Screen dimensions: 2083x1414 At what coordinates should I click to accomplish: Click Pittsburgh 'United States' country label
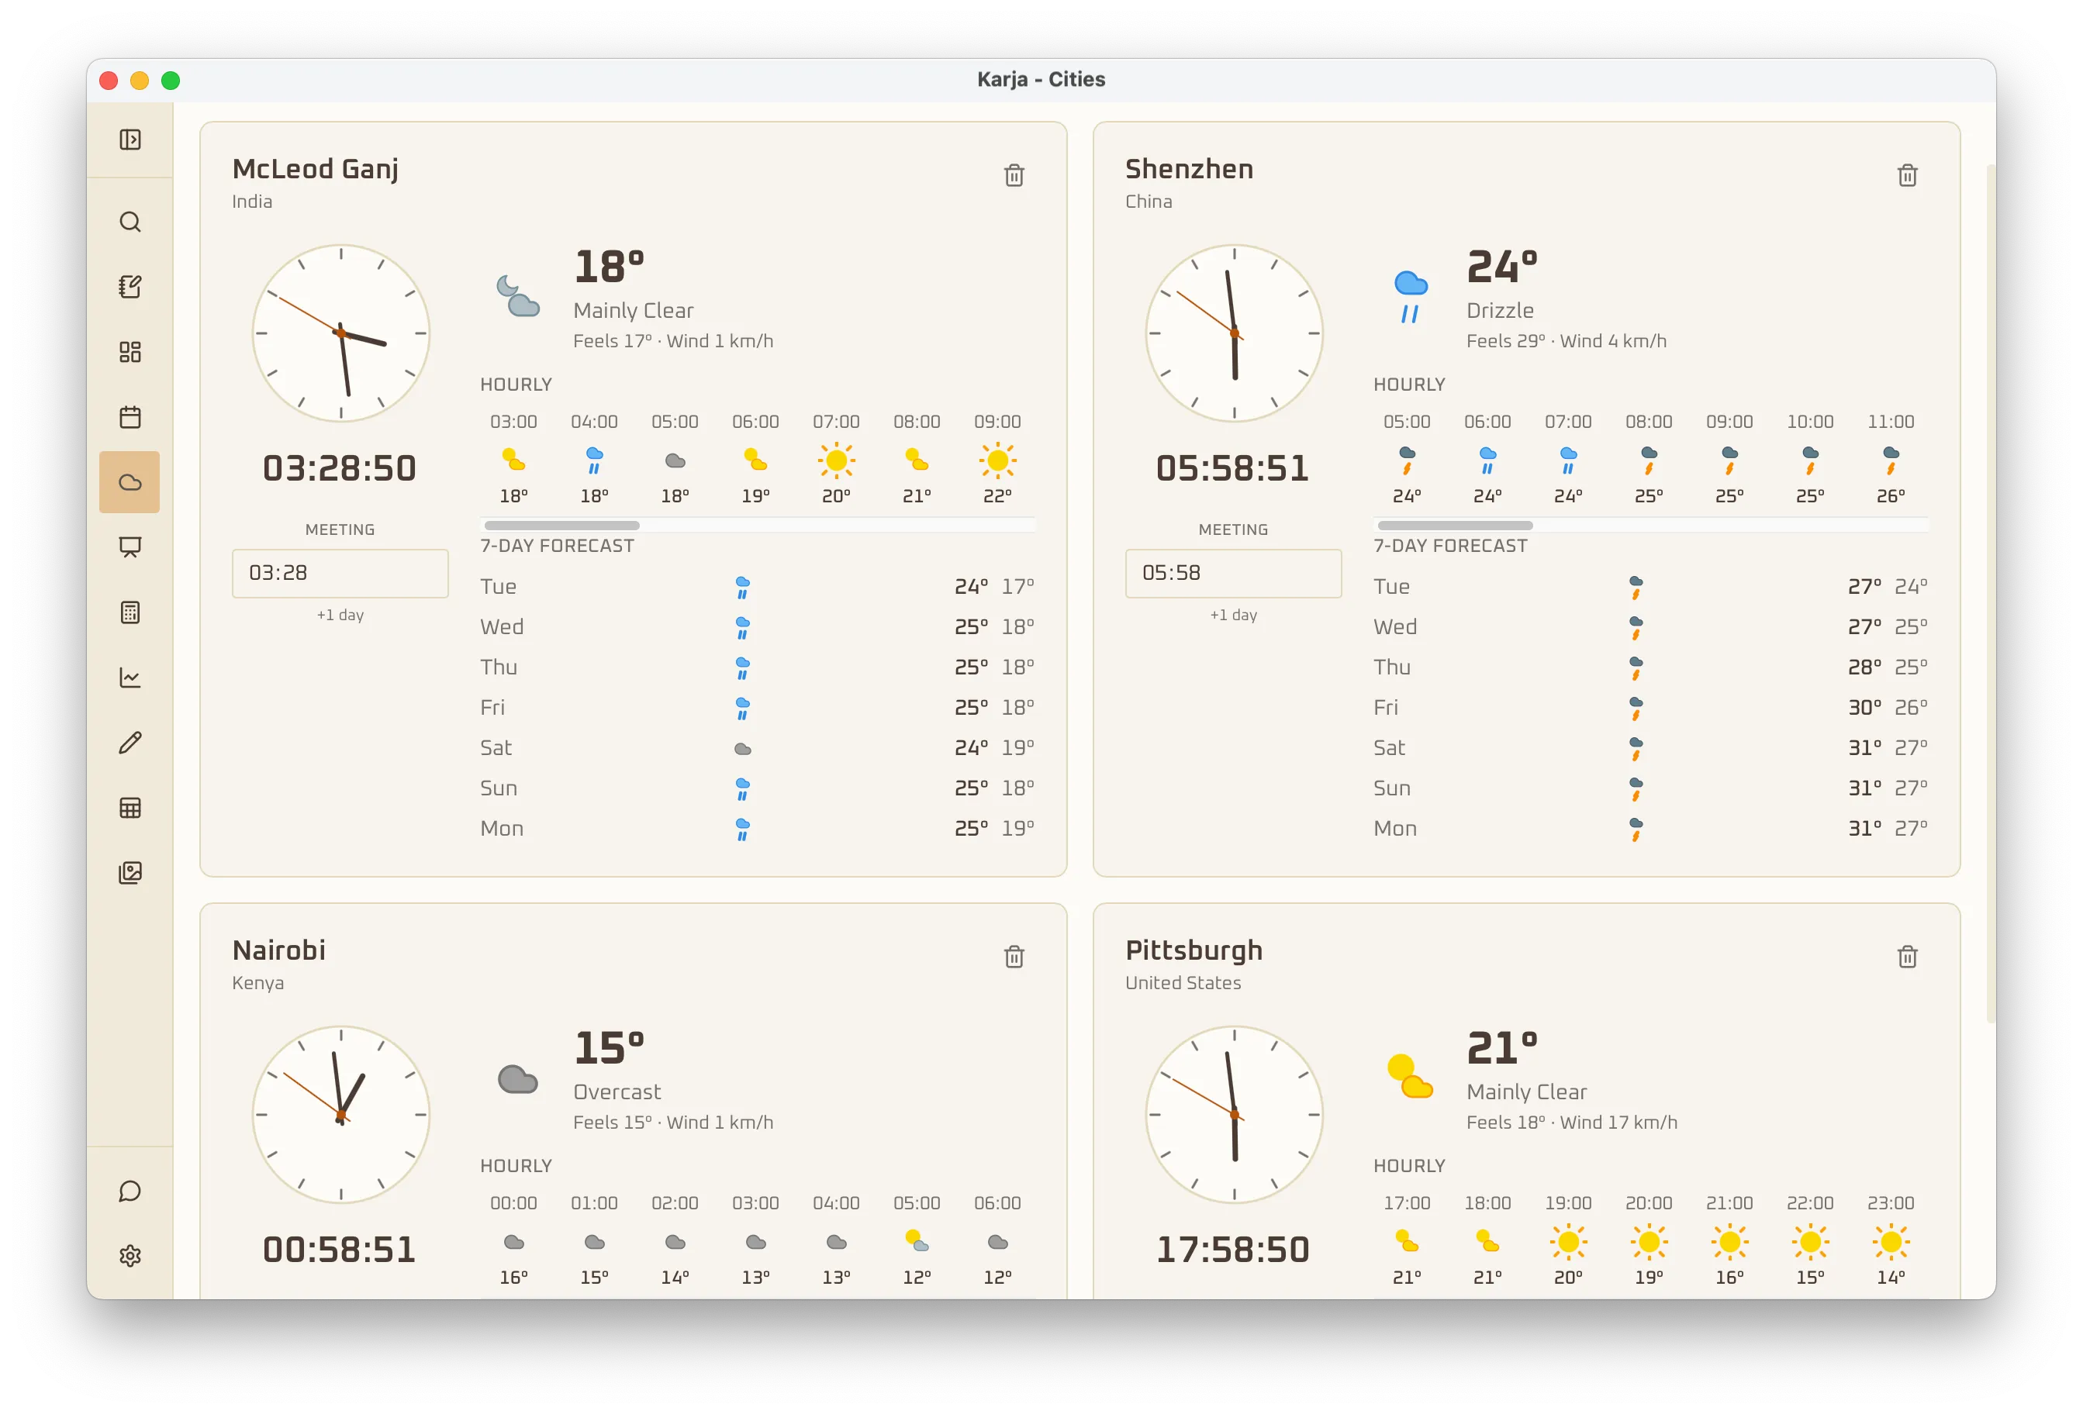1183,983
